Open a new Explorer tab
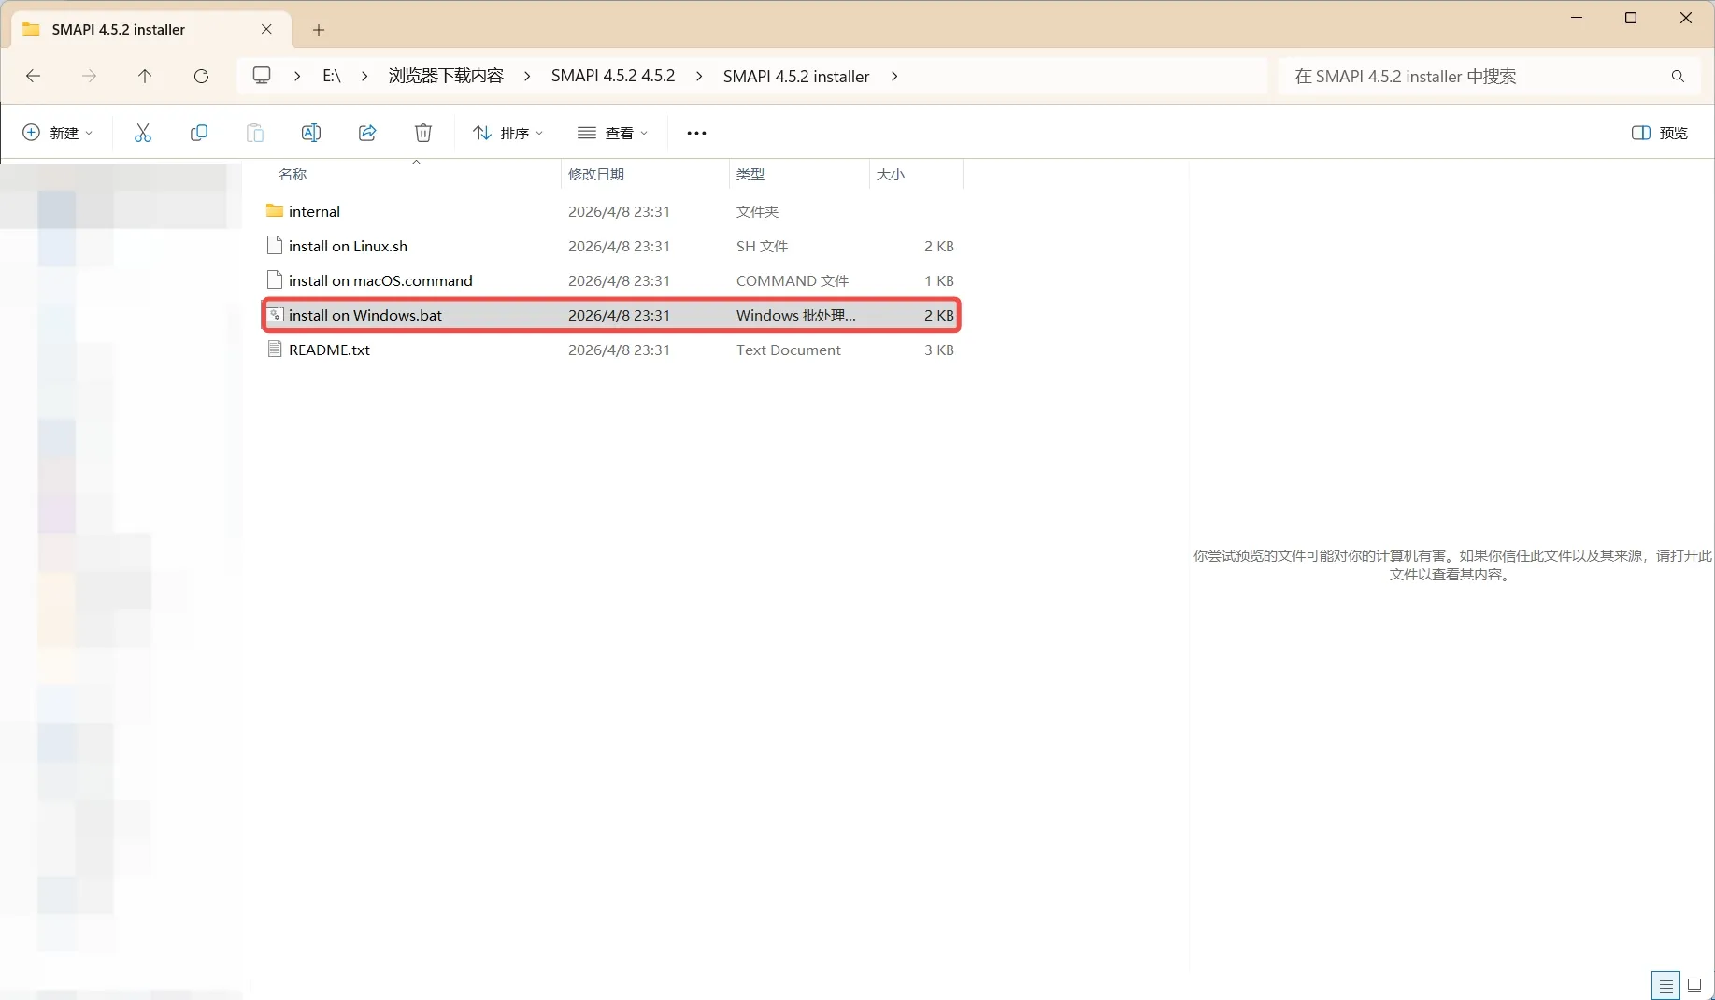Image resolution: width=1715 pixels, height=1000 pixels. pos(319,30)
